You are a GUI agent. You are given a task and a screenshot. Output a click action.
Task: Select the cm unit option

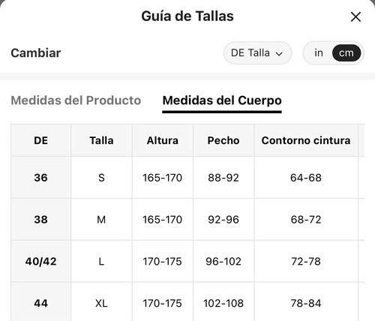pos(346,53)
